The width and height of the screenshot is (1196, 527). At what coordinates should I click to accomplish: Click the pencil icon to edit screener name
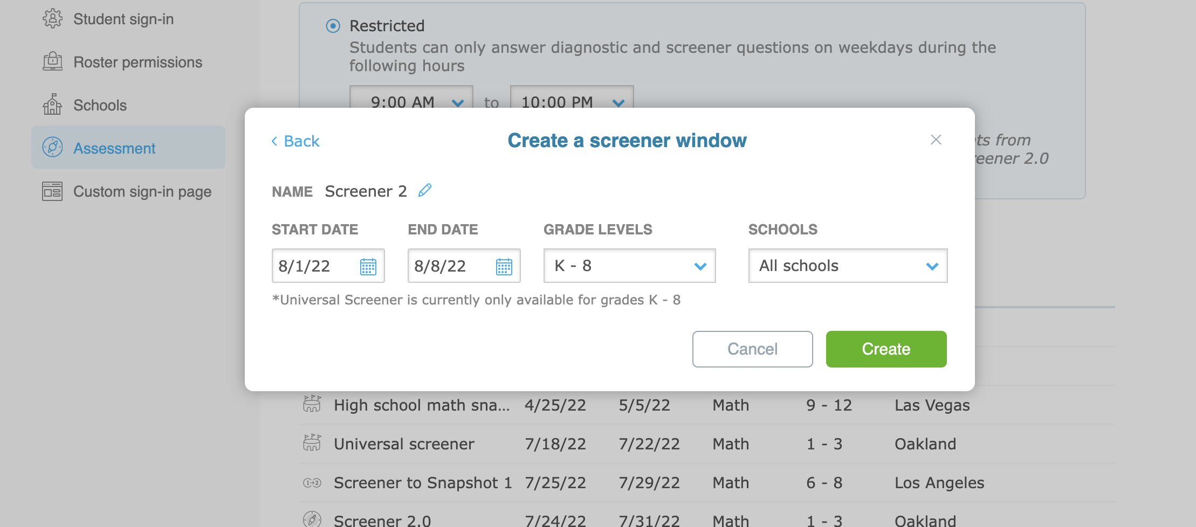tap(425, 190)
